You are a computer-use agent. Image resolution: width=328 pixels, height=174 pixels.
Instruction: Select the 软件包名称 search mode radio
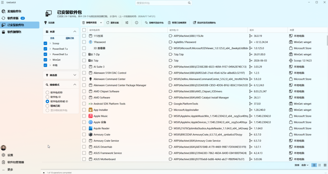click(47, 92)
